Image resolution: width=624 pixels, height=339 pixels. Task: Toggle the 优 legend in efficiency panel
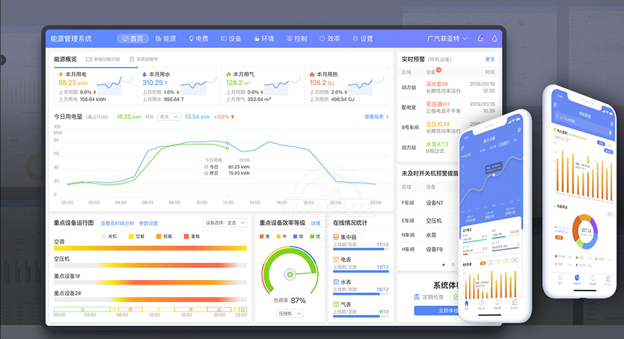pyautogui.click(x=313, y=236)
